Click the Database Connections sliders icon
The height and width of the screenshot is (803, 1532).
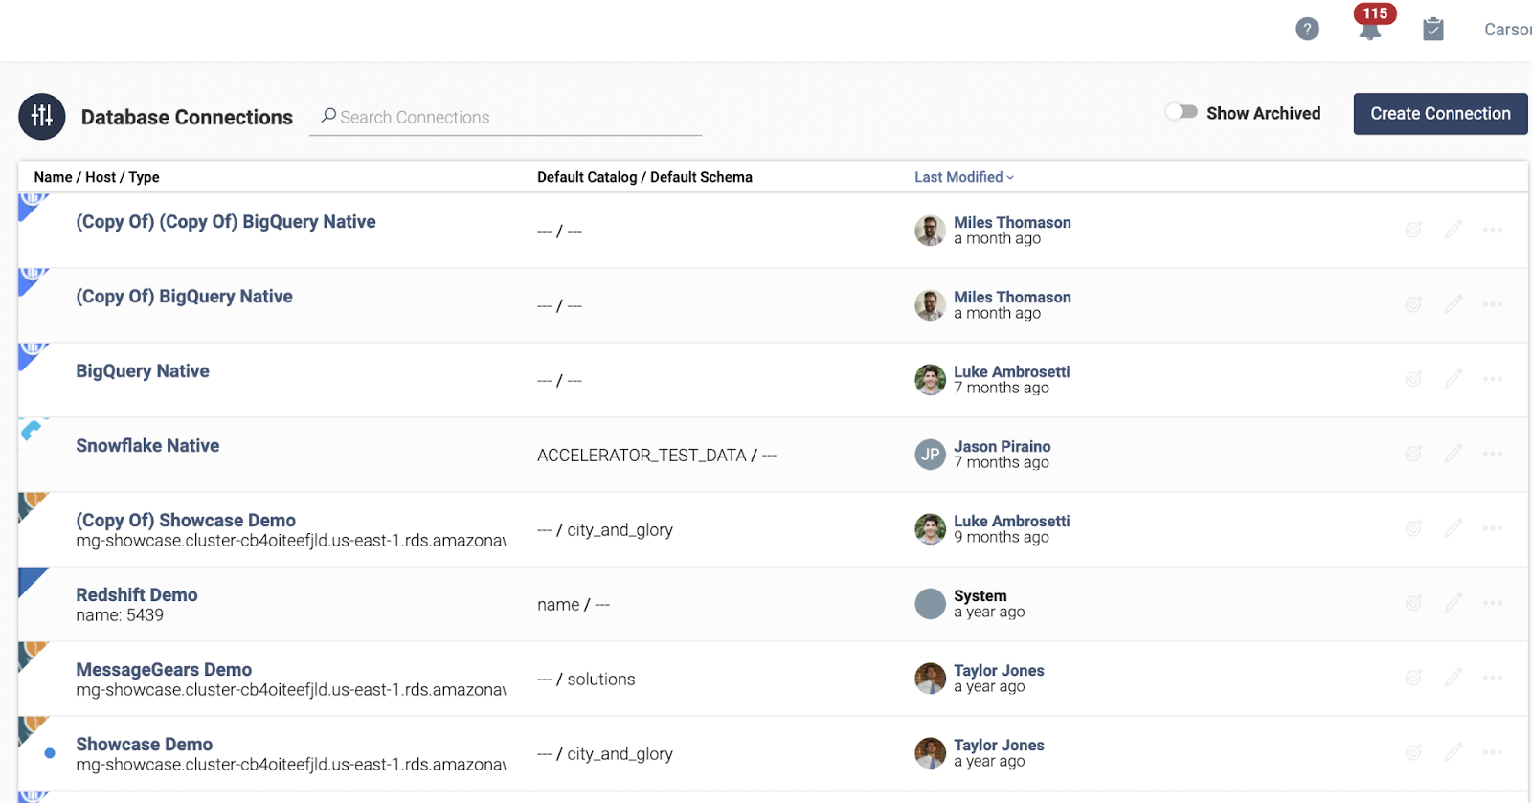pos(42,117)
